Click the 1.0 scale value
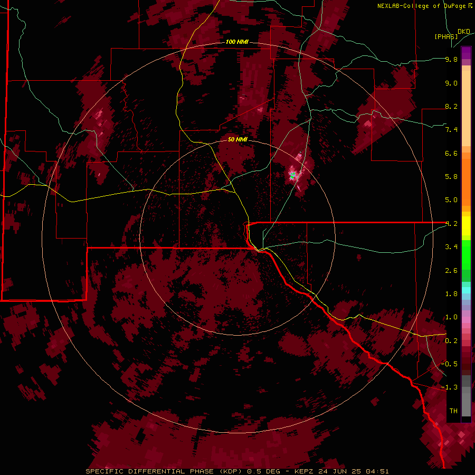The height and width of the screenshot is (475, 475). point(451,317)
